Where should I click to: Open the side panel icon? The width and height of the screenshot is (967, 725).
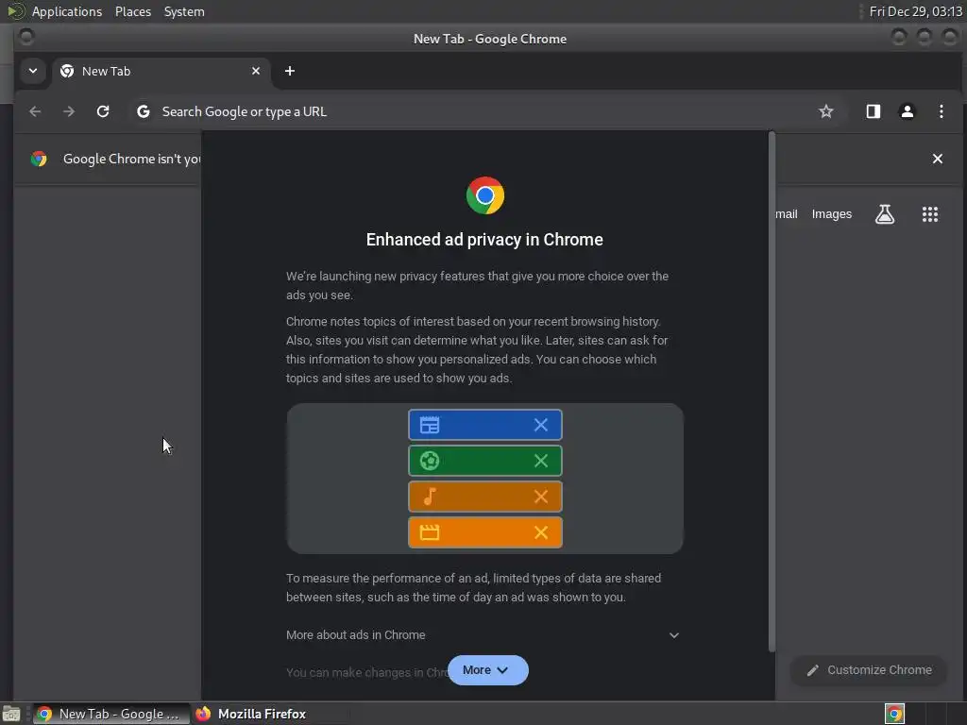(x=874, y=111)
